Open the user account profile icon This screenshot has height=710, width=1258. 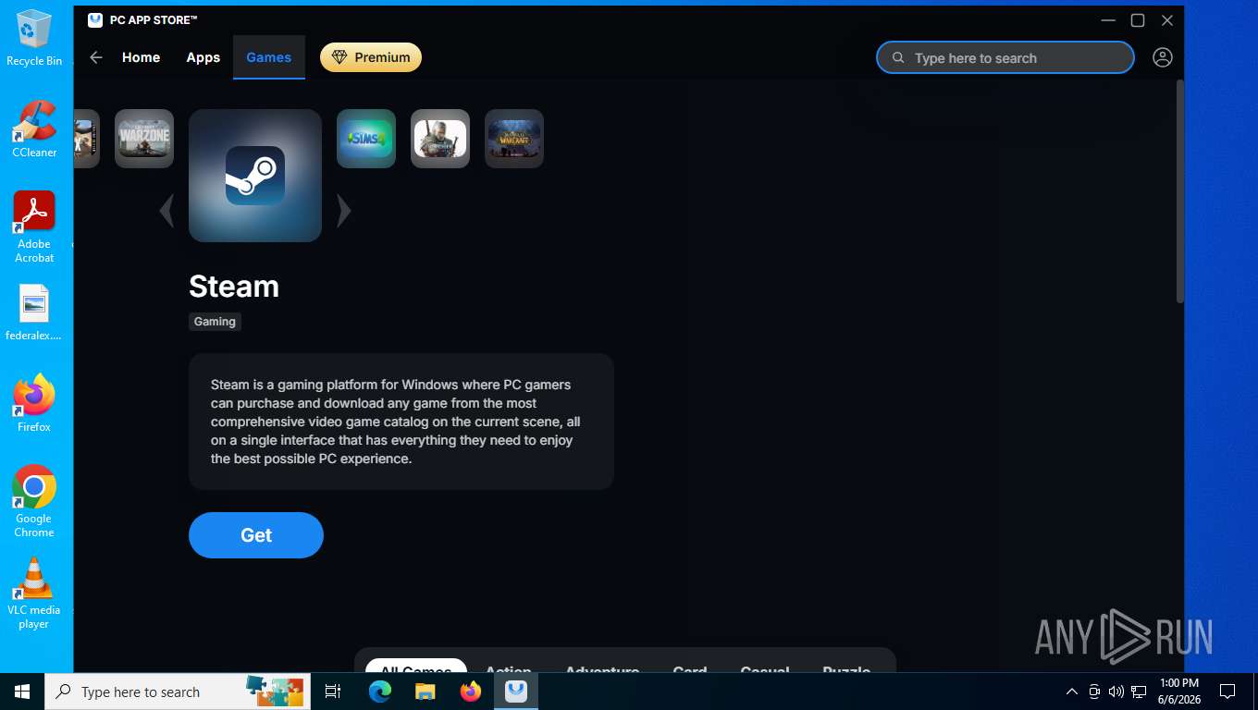[1163, 57]
